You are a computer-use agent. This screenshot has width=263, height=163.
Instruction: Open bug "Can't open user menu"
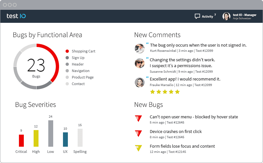[x=193, y=117]
